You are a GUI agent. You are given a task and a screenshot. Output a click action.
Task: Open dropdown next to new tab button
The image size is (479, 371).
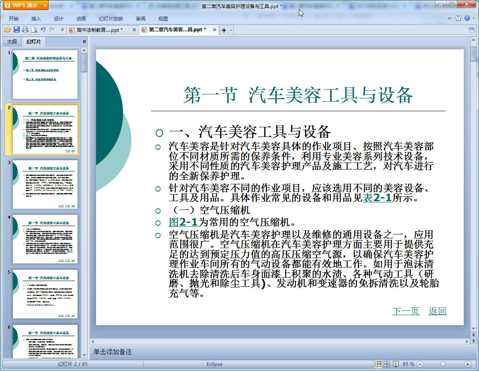click(x=231, y=30)
